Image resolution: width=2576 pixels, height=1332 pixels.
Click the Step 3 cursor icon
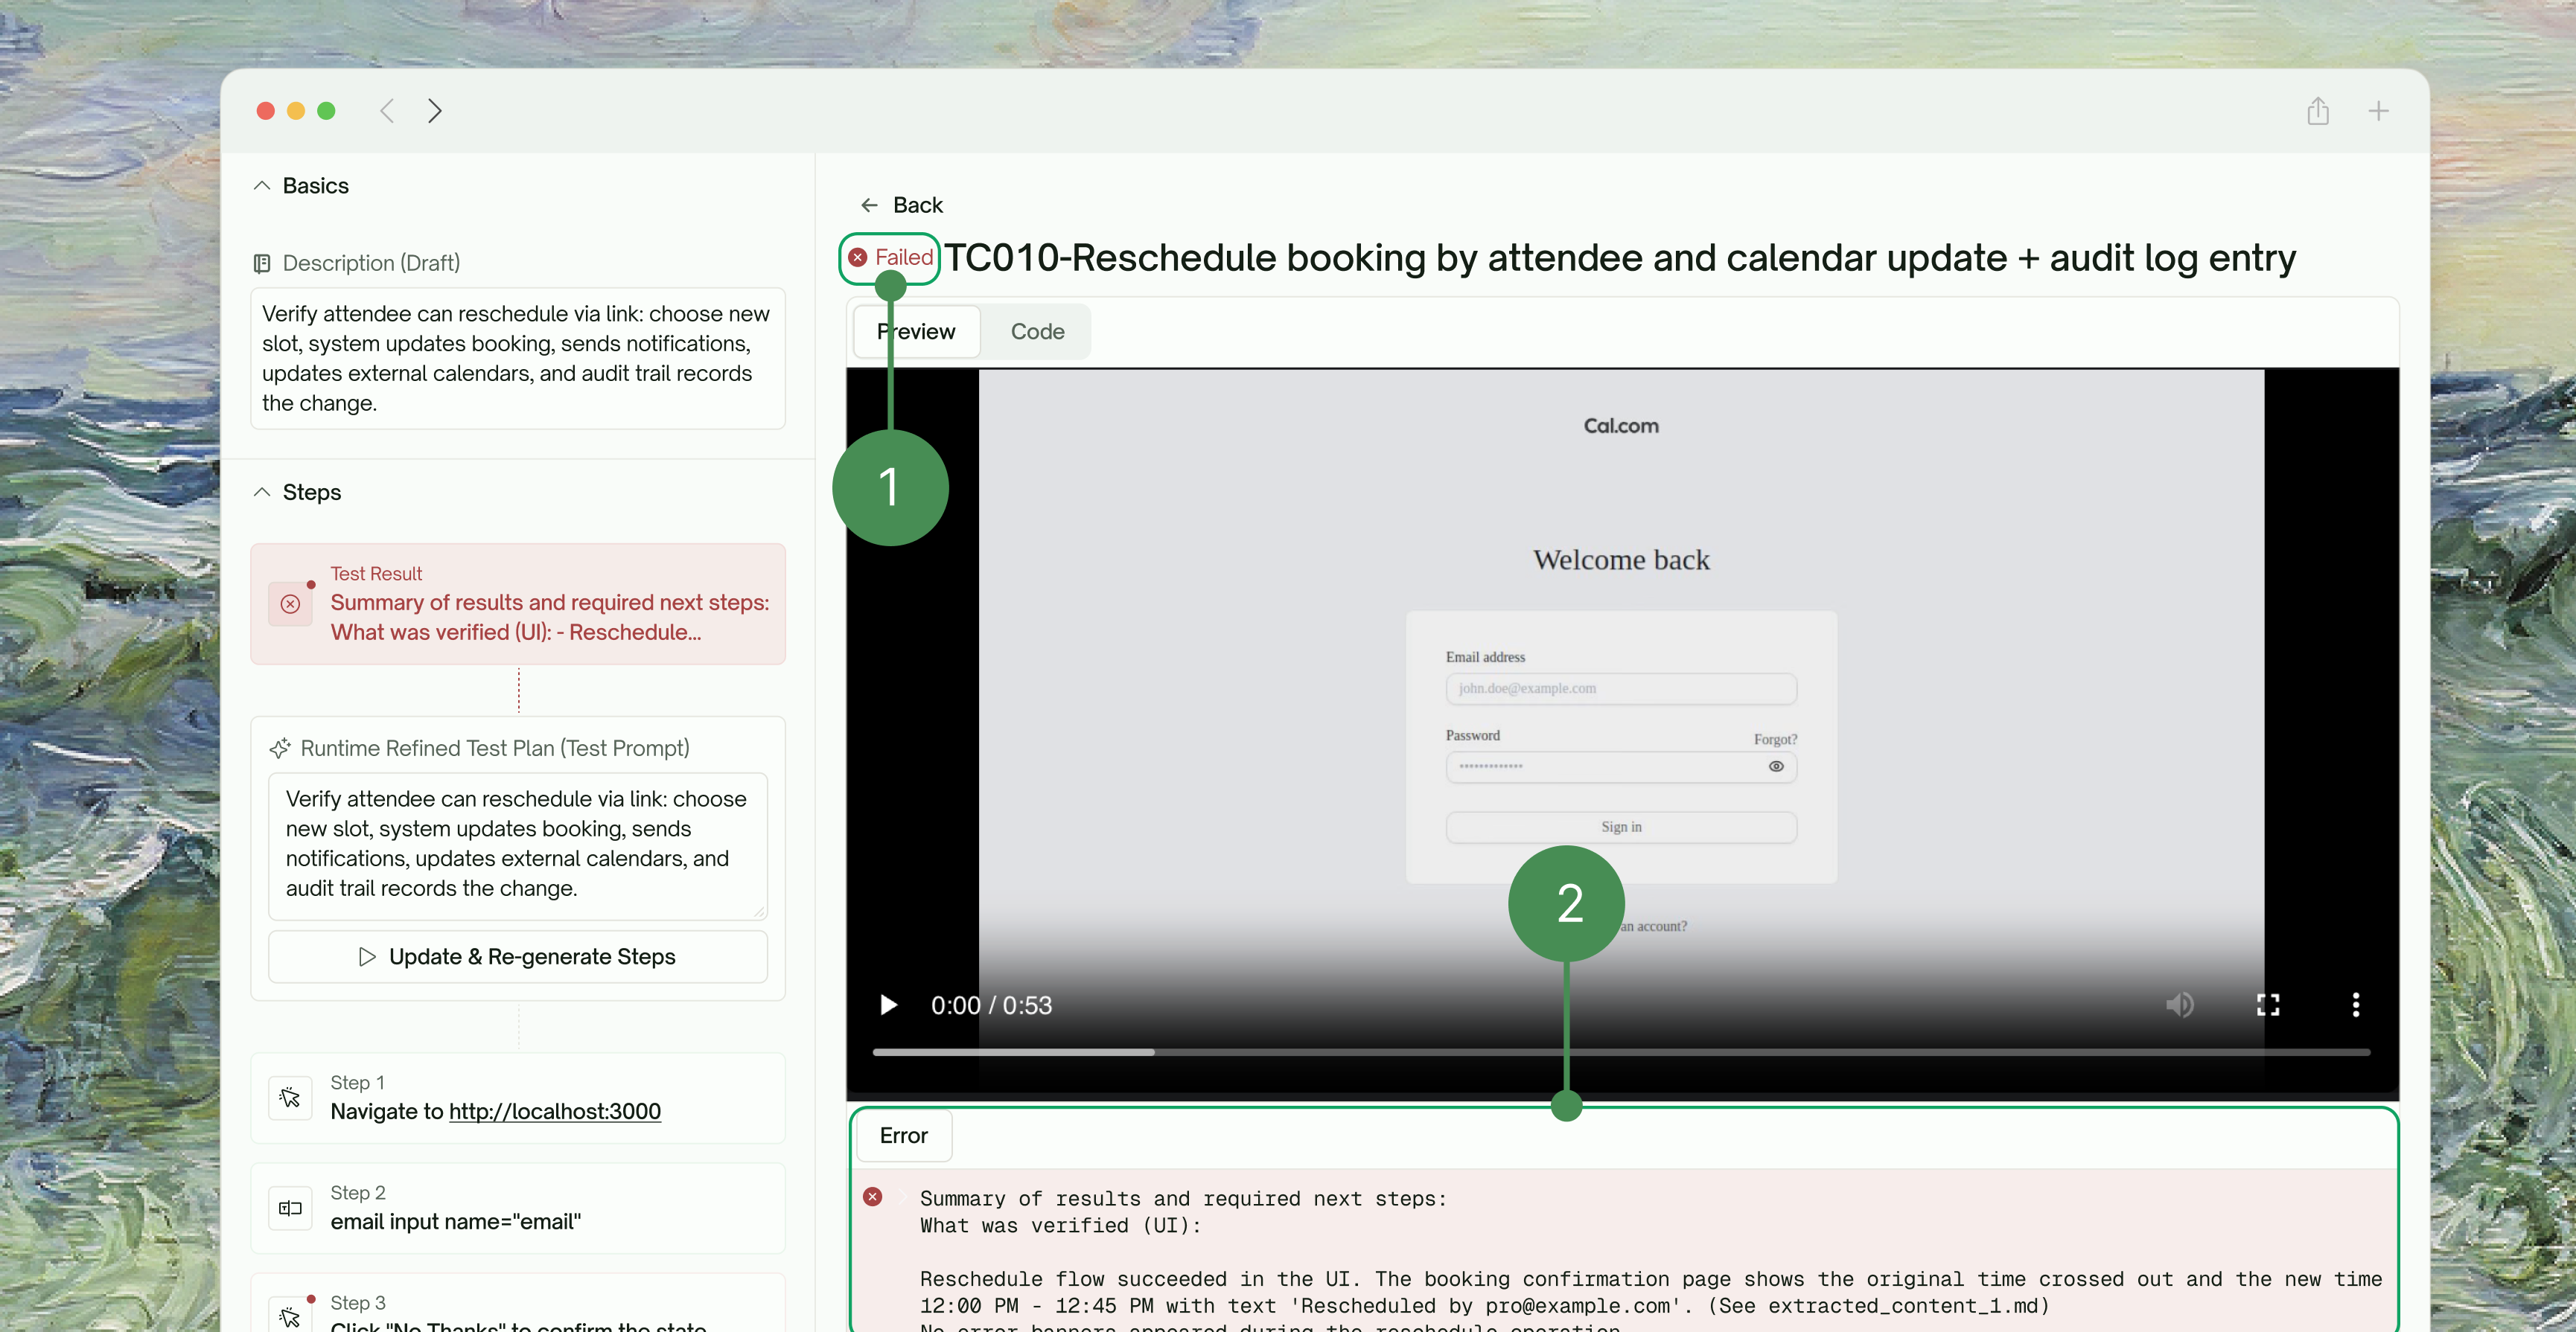290,1316
